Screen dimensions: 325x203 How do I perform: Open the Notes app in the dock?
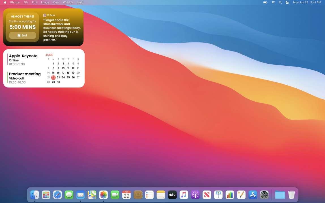coord(161,195)
